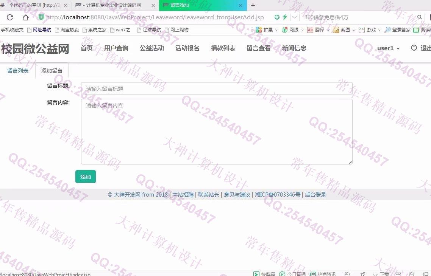Click the green aperture icon beside the URL
This screenshot has width=431, height=276.
tap(277, 17)
